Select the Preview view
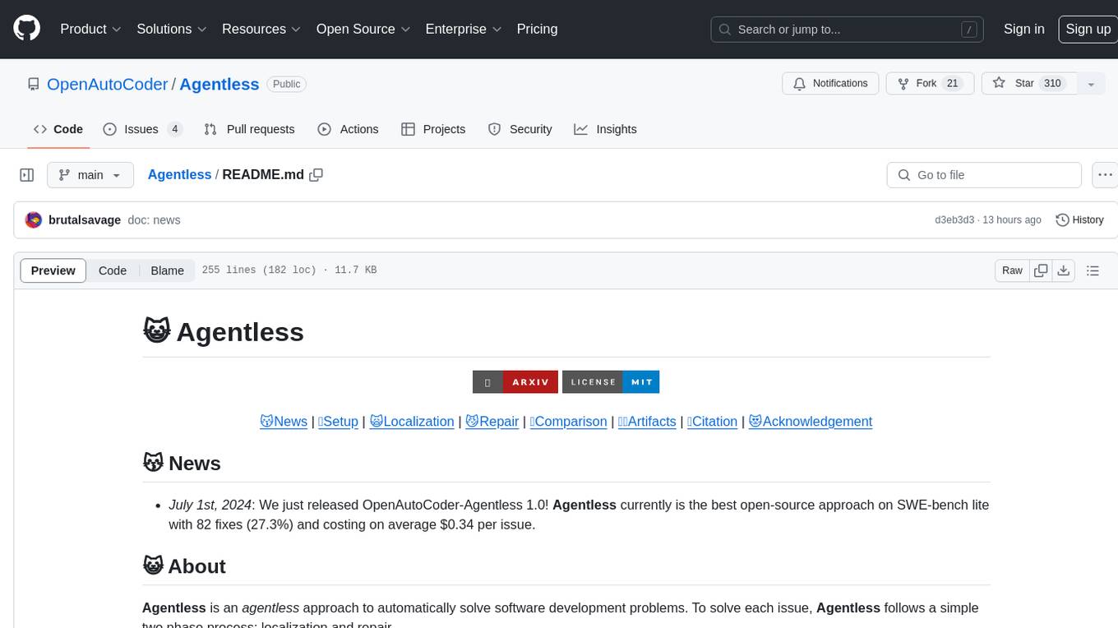 (53, 270)
